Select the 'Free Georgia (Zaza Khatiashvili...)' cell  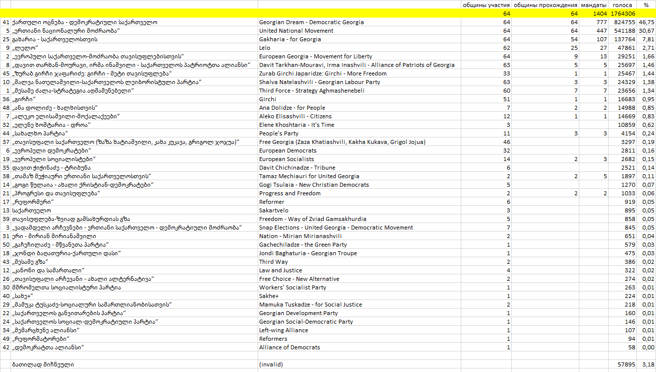(360, 142)
